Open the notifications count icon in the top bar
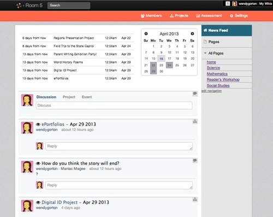The image size is (273, 217). coord(228,4)
